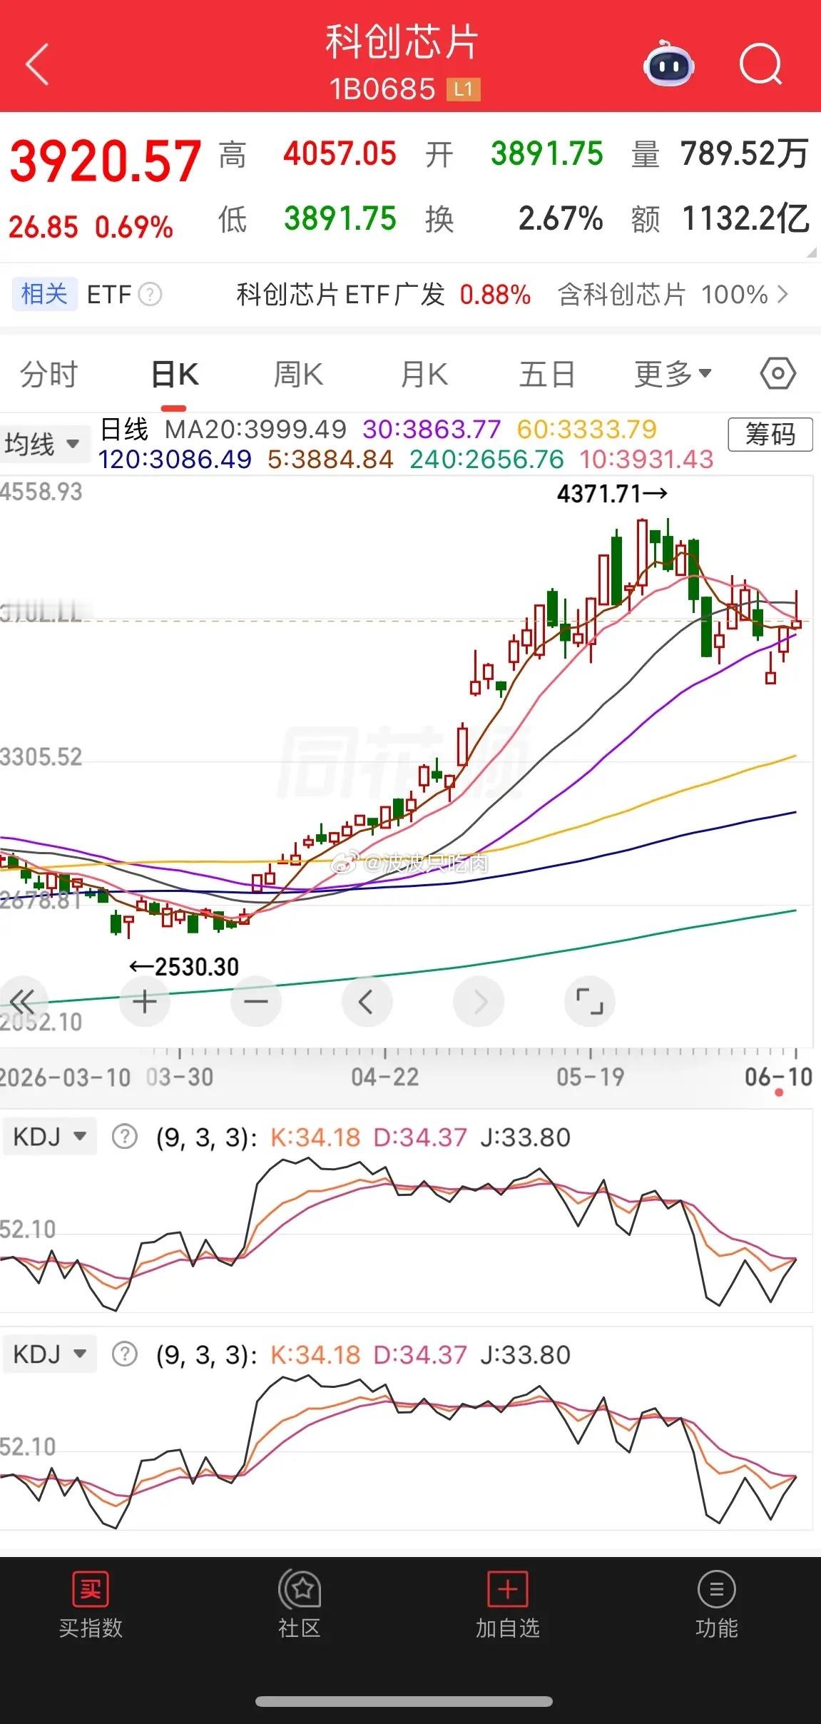Go back using the header arrow

tap(37, 64)
